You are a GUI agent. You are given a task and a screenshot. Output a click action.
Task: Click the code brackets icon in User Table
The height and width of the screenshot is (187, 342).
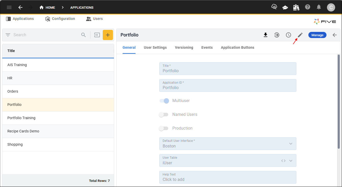coord(283,161)
